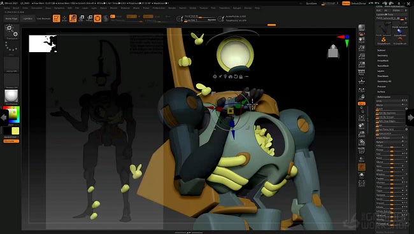This screenshot has height=234, width=414.
Task: Toggle Persp perspective view
Action: 362,72
